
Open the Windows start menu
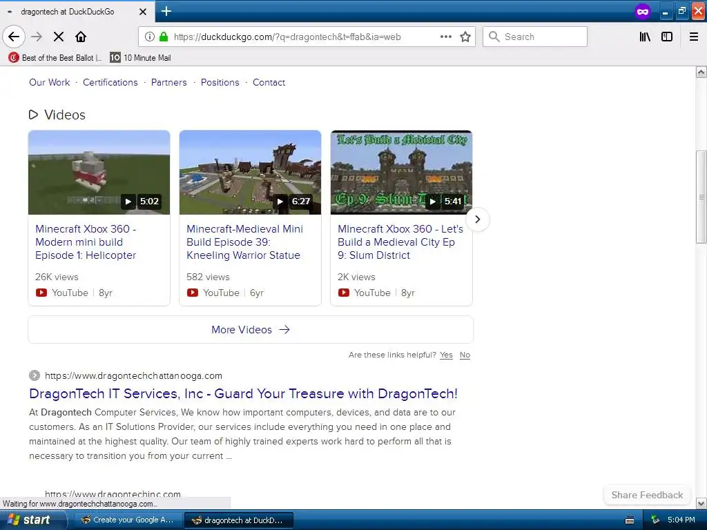(32, 520)
